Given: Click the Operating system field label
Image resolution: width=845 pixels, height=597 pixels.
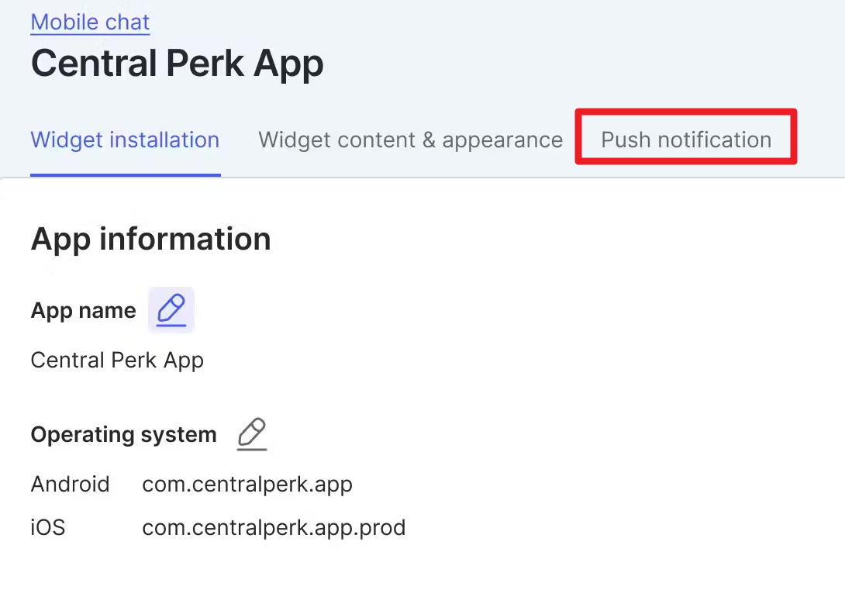Looking at the screenshot, I should (x=123, y=435).
